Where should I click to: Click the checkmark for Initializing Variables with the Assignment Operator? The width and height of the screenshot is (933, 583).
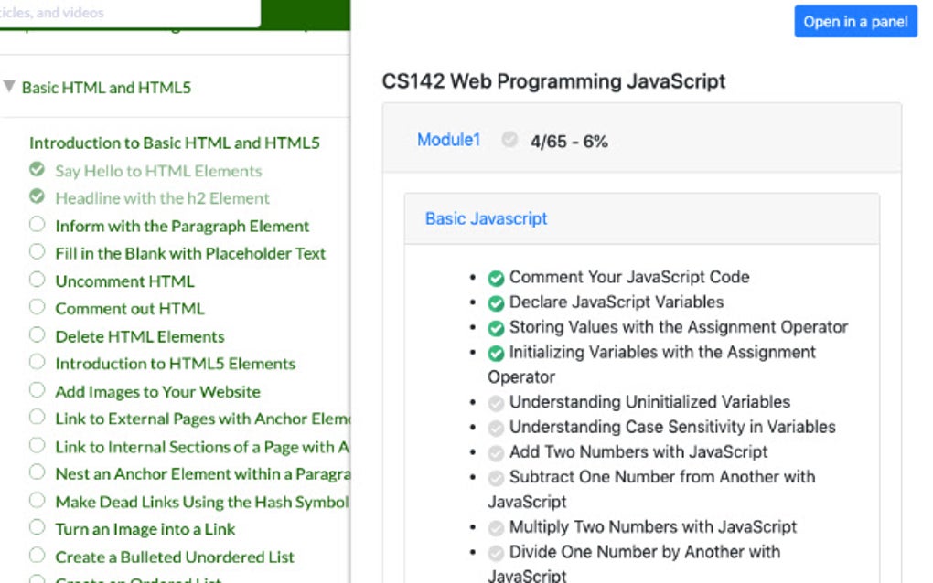(497, 352)
